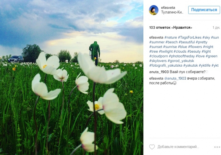Open the #nature hashtag
This screenshot has height=155, width=221.
coord(171,37)
